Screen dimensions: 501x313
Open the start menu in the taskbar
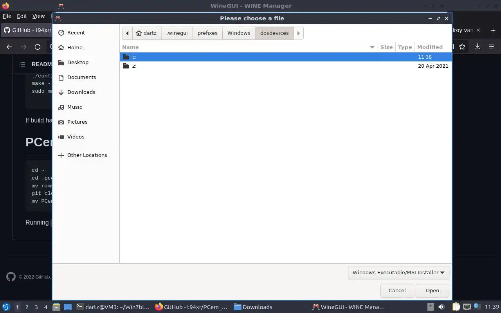pos(6,307)
